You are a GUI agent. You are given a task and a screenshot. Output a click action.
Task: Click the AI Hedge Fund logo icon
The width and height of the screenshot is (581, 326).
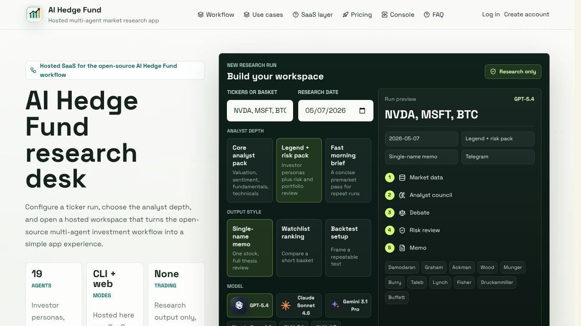(x=34, y=15)
